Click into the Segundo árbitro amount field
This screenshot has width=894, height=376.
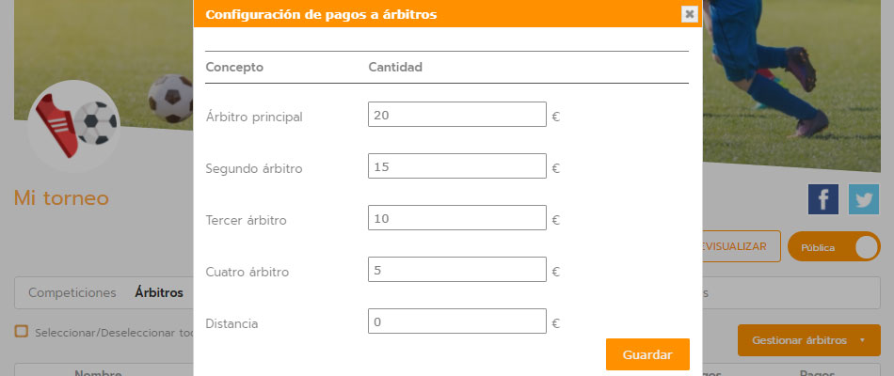tap(457, 166)
